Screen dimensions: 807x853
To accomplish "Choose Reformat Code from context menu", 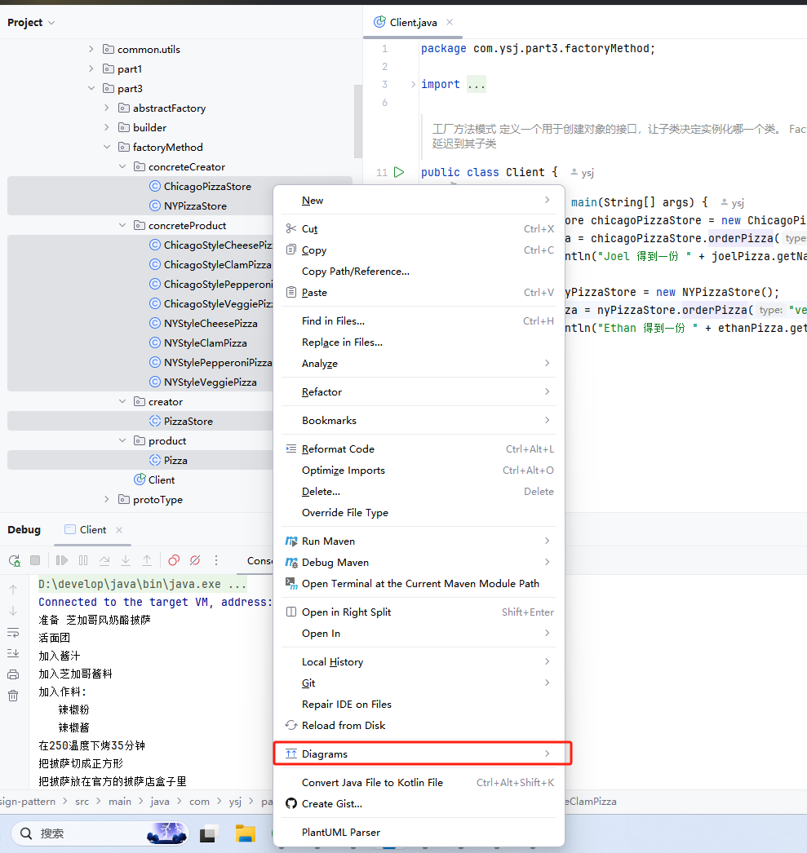I will click(338, 449).
